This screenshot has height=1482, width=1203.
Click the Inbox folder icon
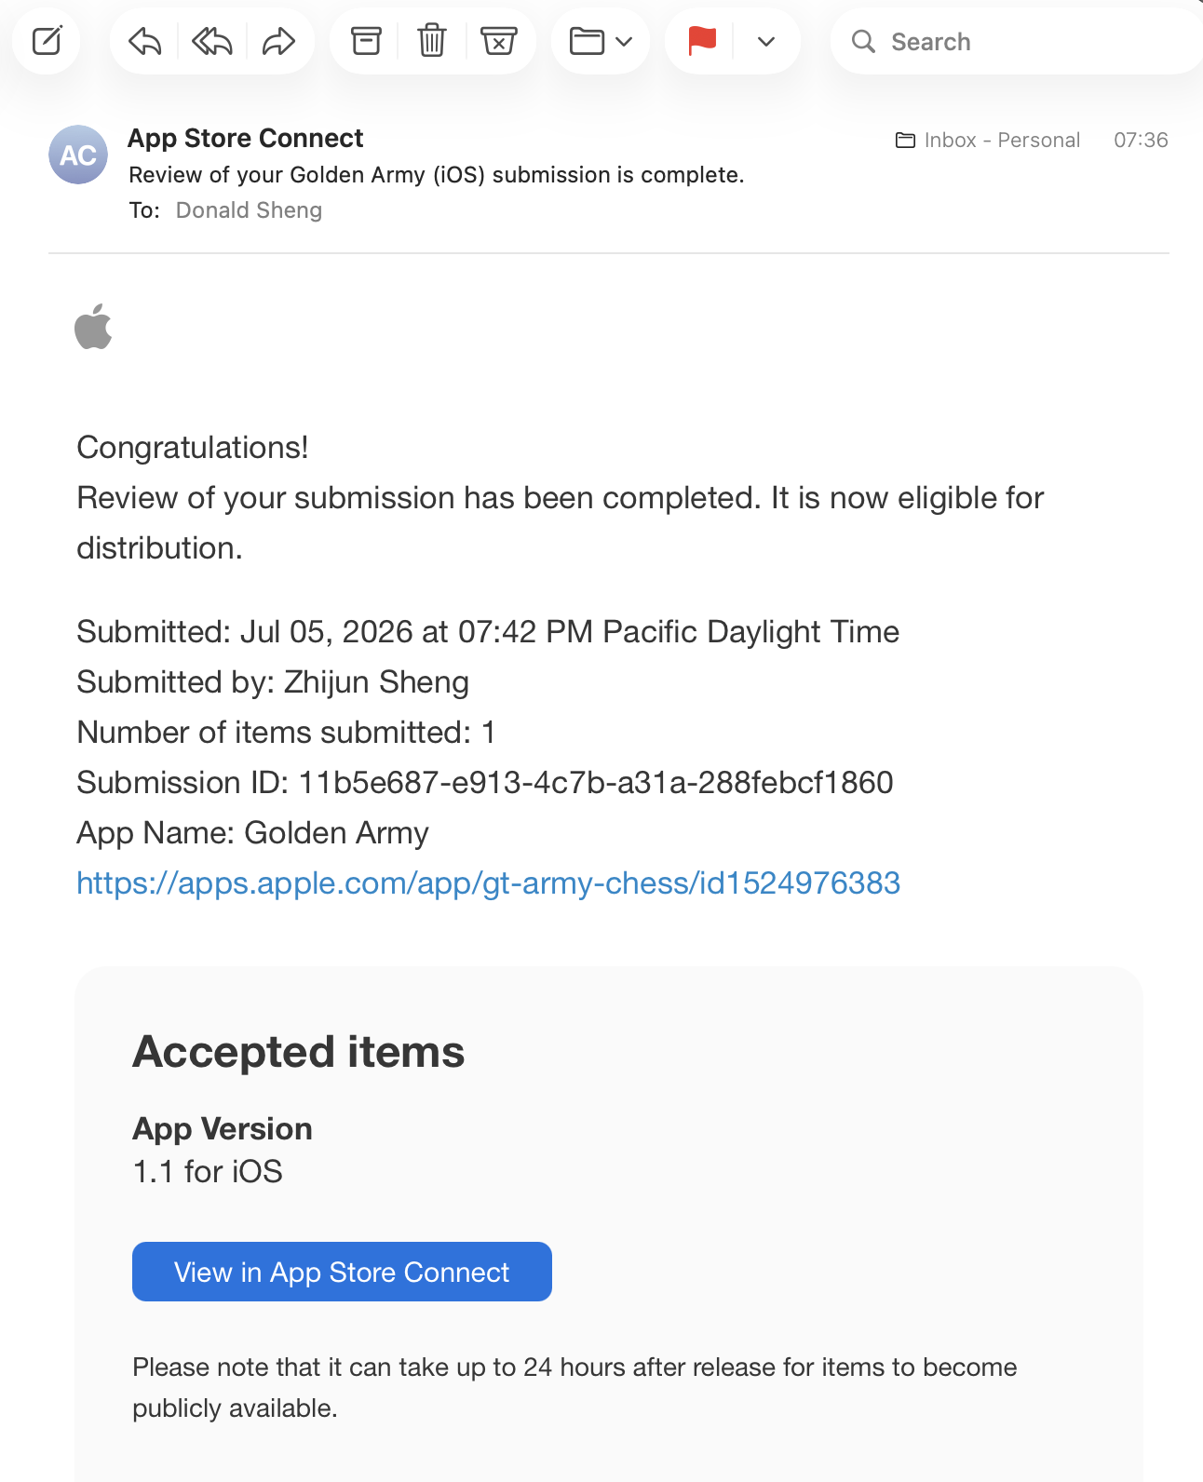pyautogui.click(x=905, y=140)
